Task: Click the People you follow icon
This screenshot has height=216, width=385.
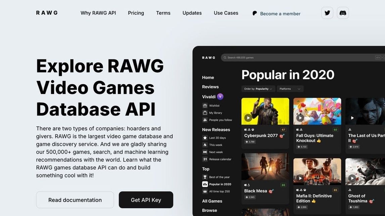Action: [x=205, y=120]
